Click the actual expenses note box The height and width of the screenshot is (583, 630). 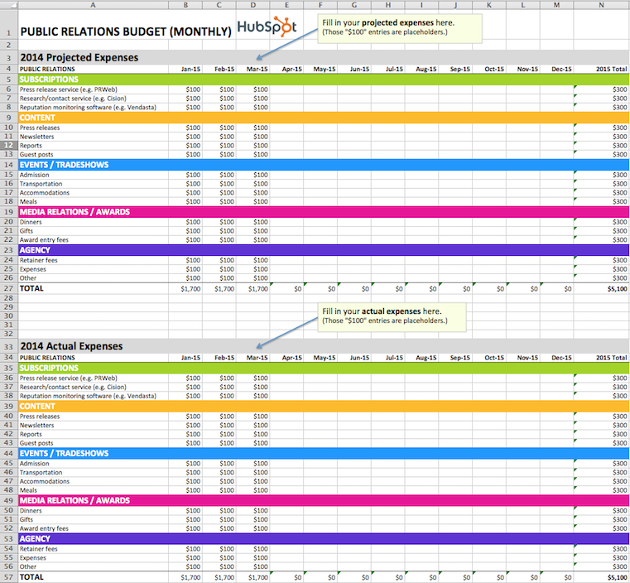pyautogui.click(x=392, y=317)
